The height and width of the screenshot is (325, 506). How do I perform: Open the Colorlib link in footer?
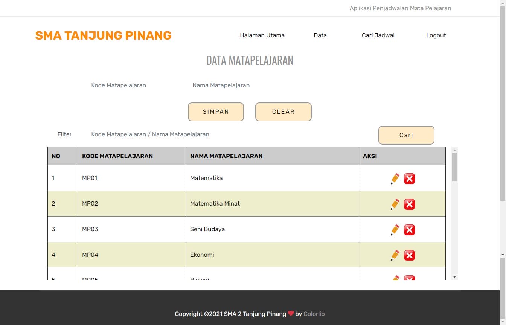(314, 314)
